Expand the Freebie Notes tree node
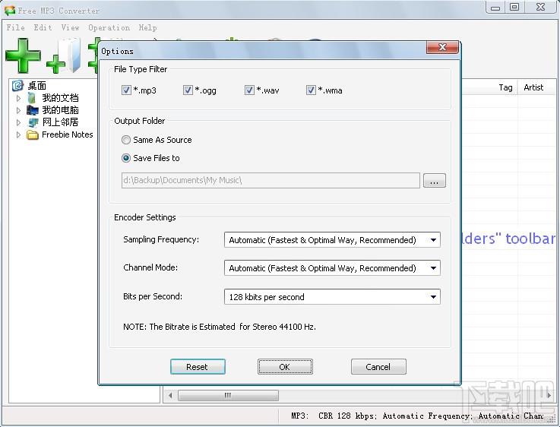 [18, 134]
